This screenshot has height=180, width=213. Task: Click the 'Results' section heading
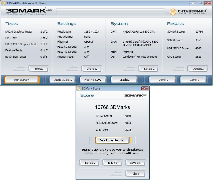[x=175, y=24]
